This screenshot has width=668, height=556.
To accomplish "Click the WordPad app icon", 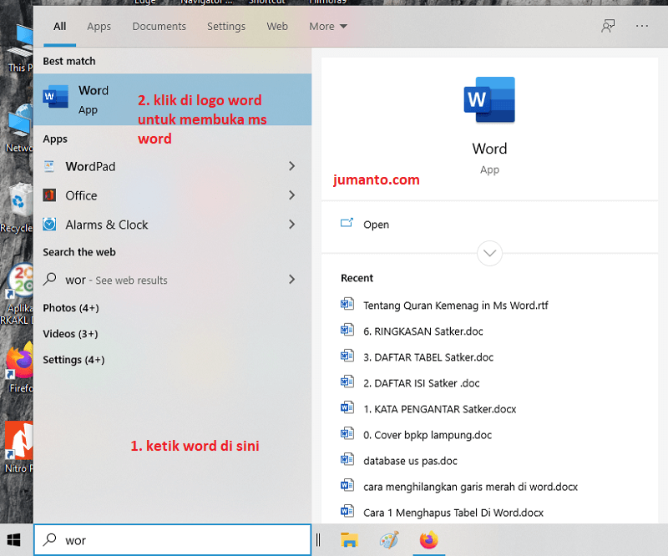I will pyautogui.click(x=49, y=166).
